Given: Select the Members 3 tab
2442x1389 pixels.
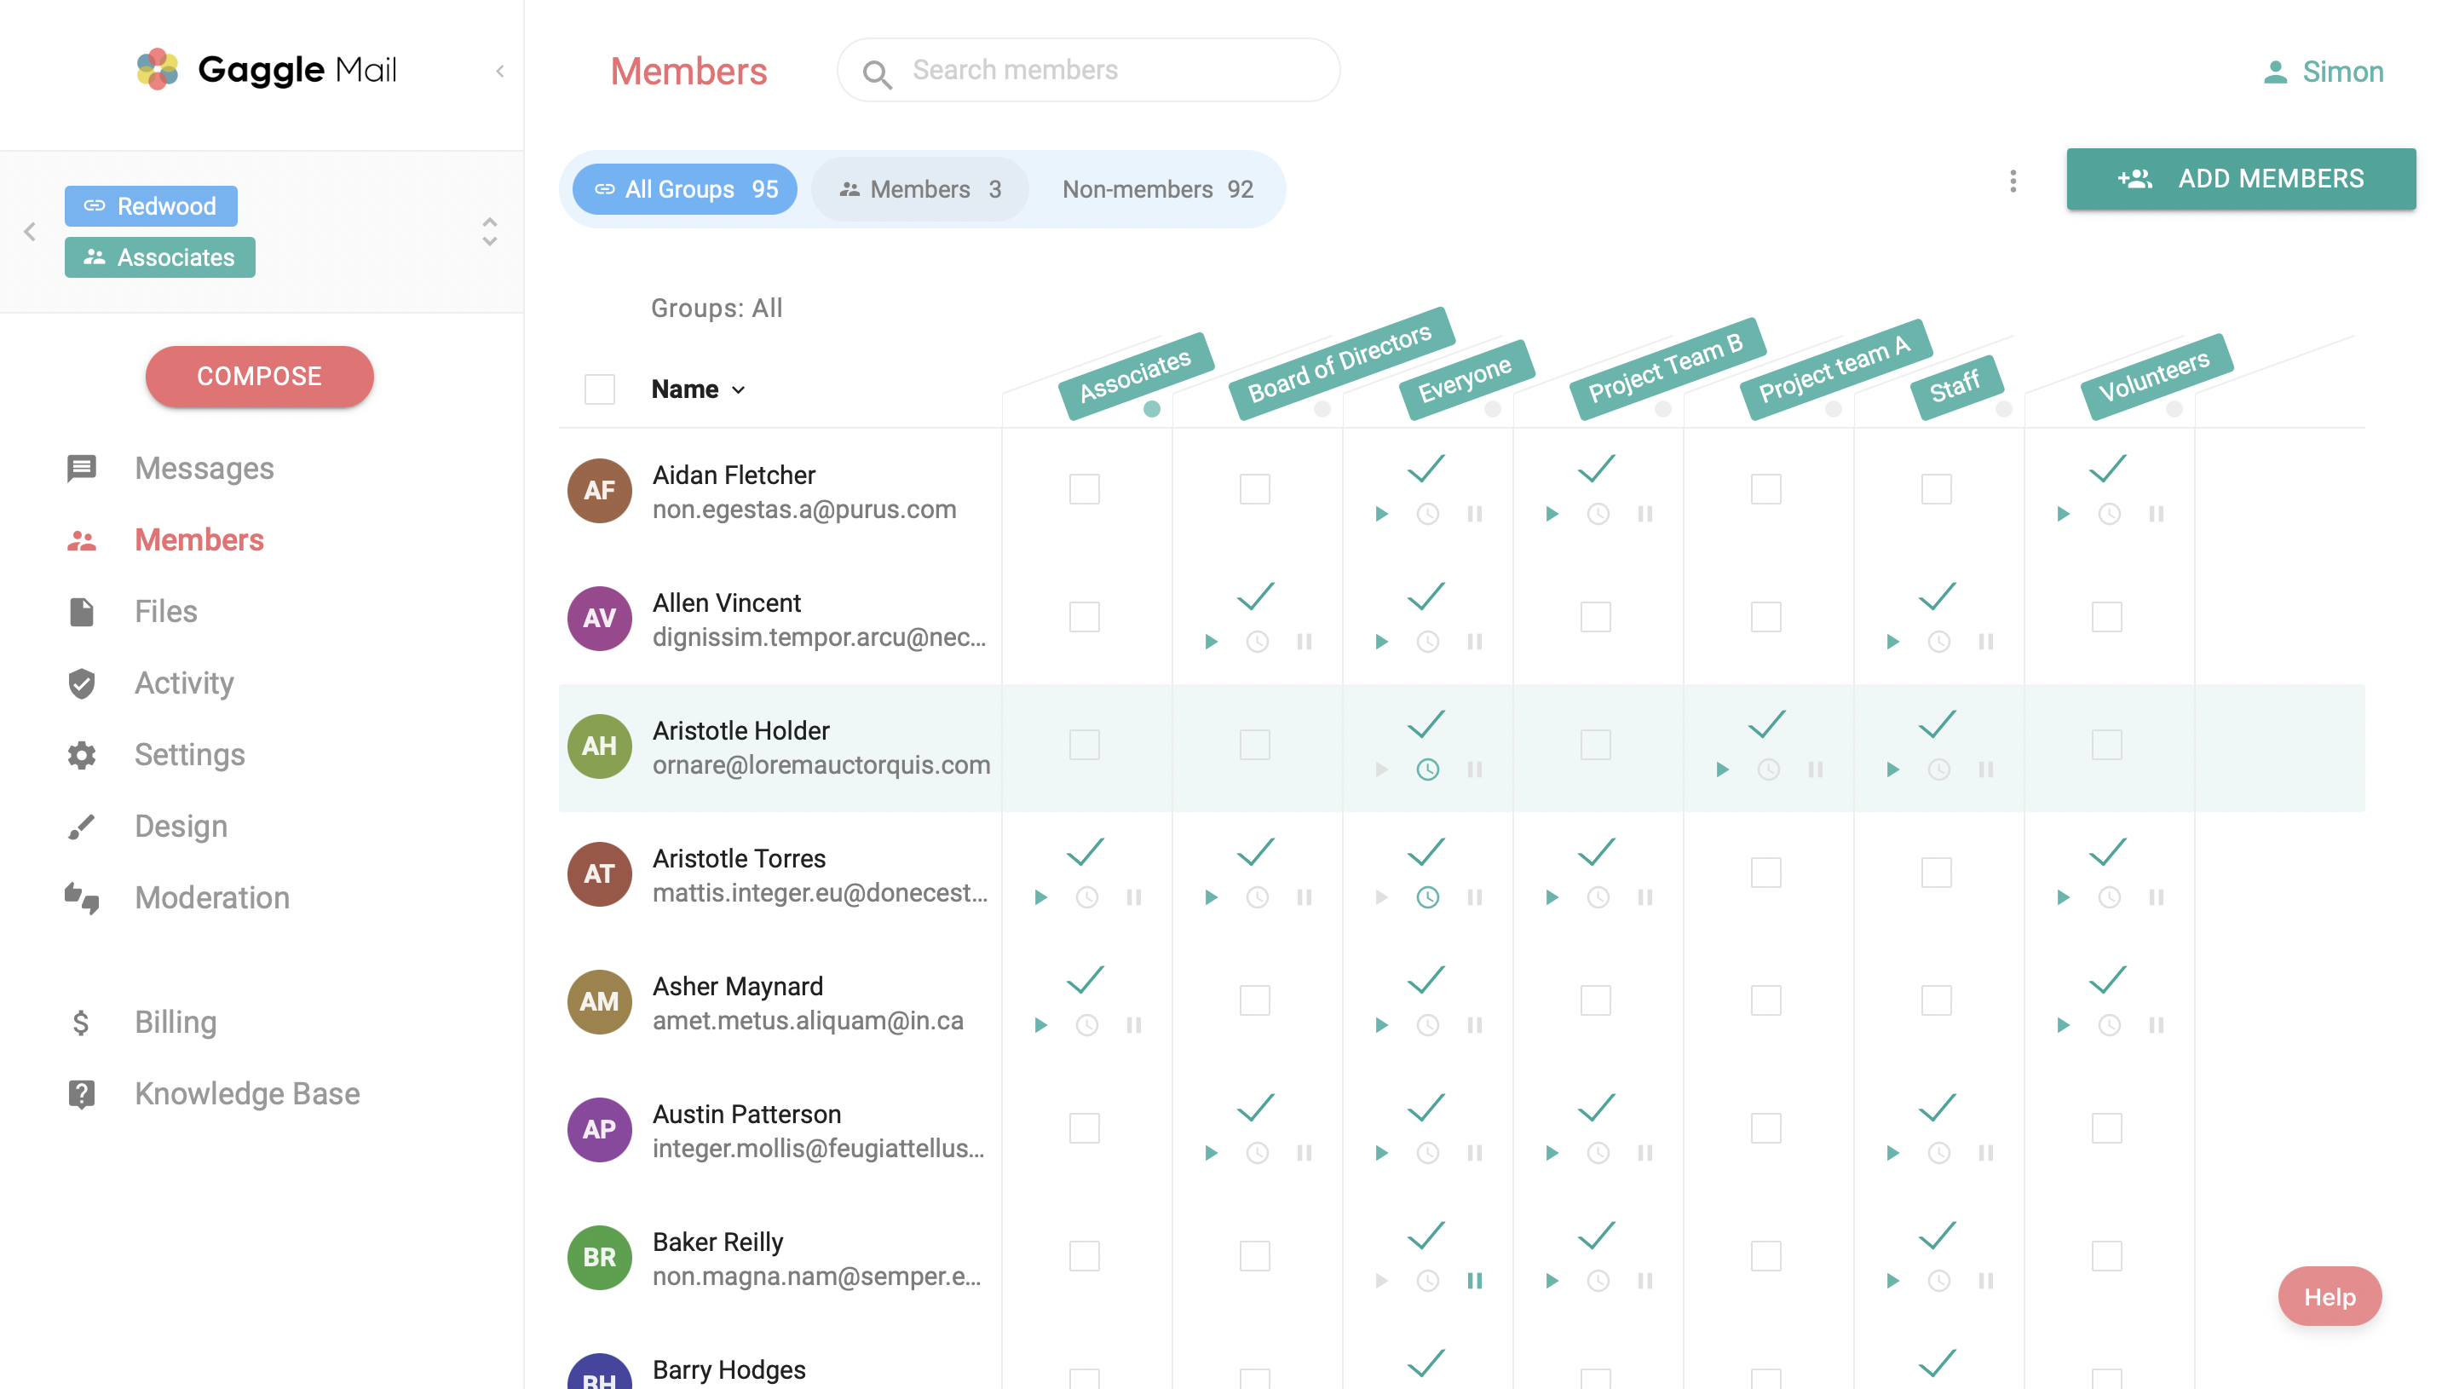Looking at the screenshot, I should pos(919,189).
